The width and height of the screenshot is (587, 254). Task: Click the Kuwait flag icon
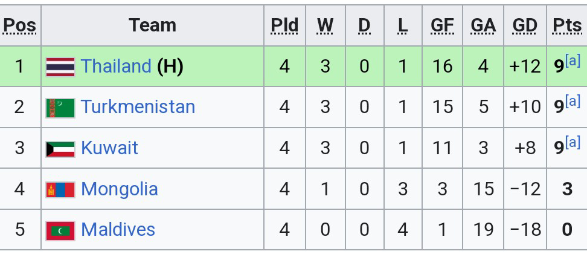pyautogui.click(x=60, y=149)
